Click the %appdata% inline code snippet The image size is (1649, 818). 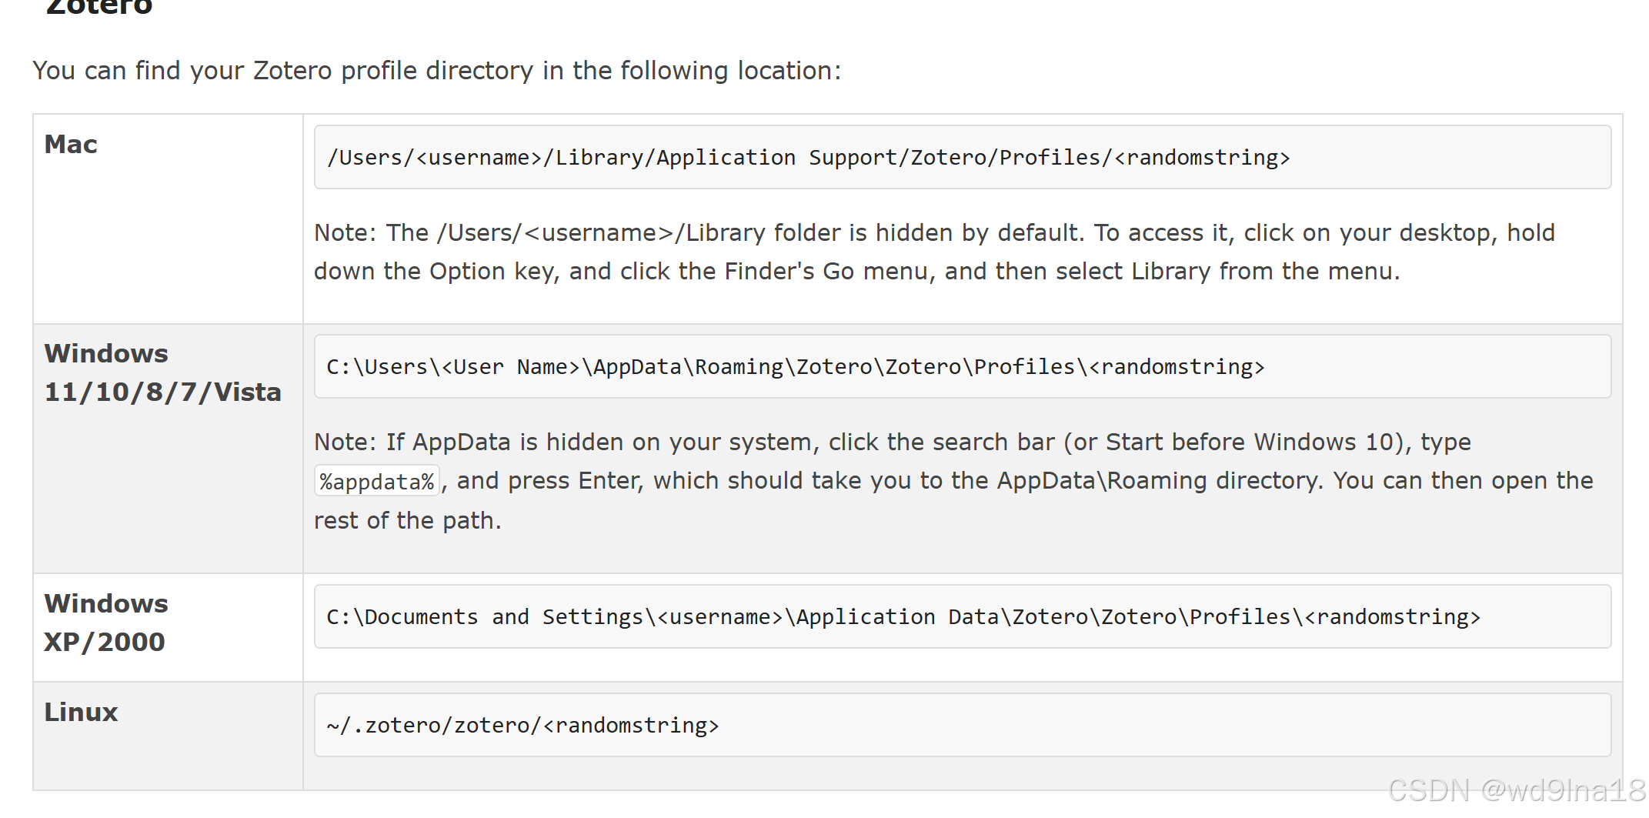point(377,481)
